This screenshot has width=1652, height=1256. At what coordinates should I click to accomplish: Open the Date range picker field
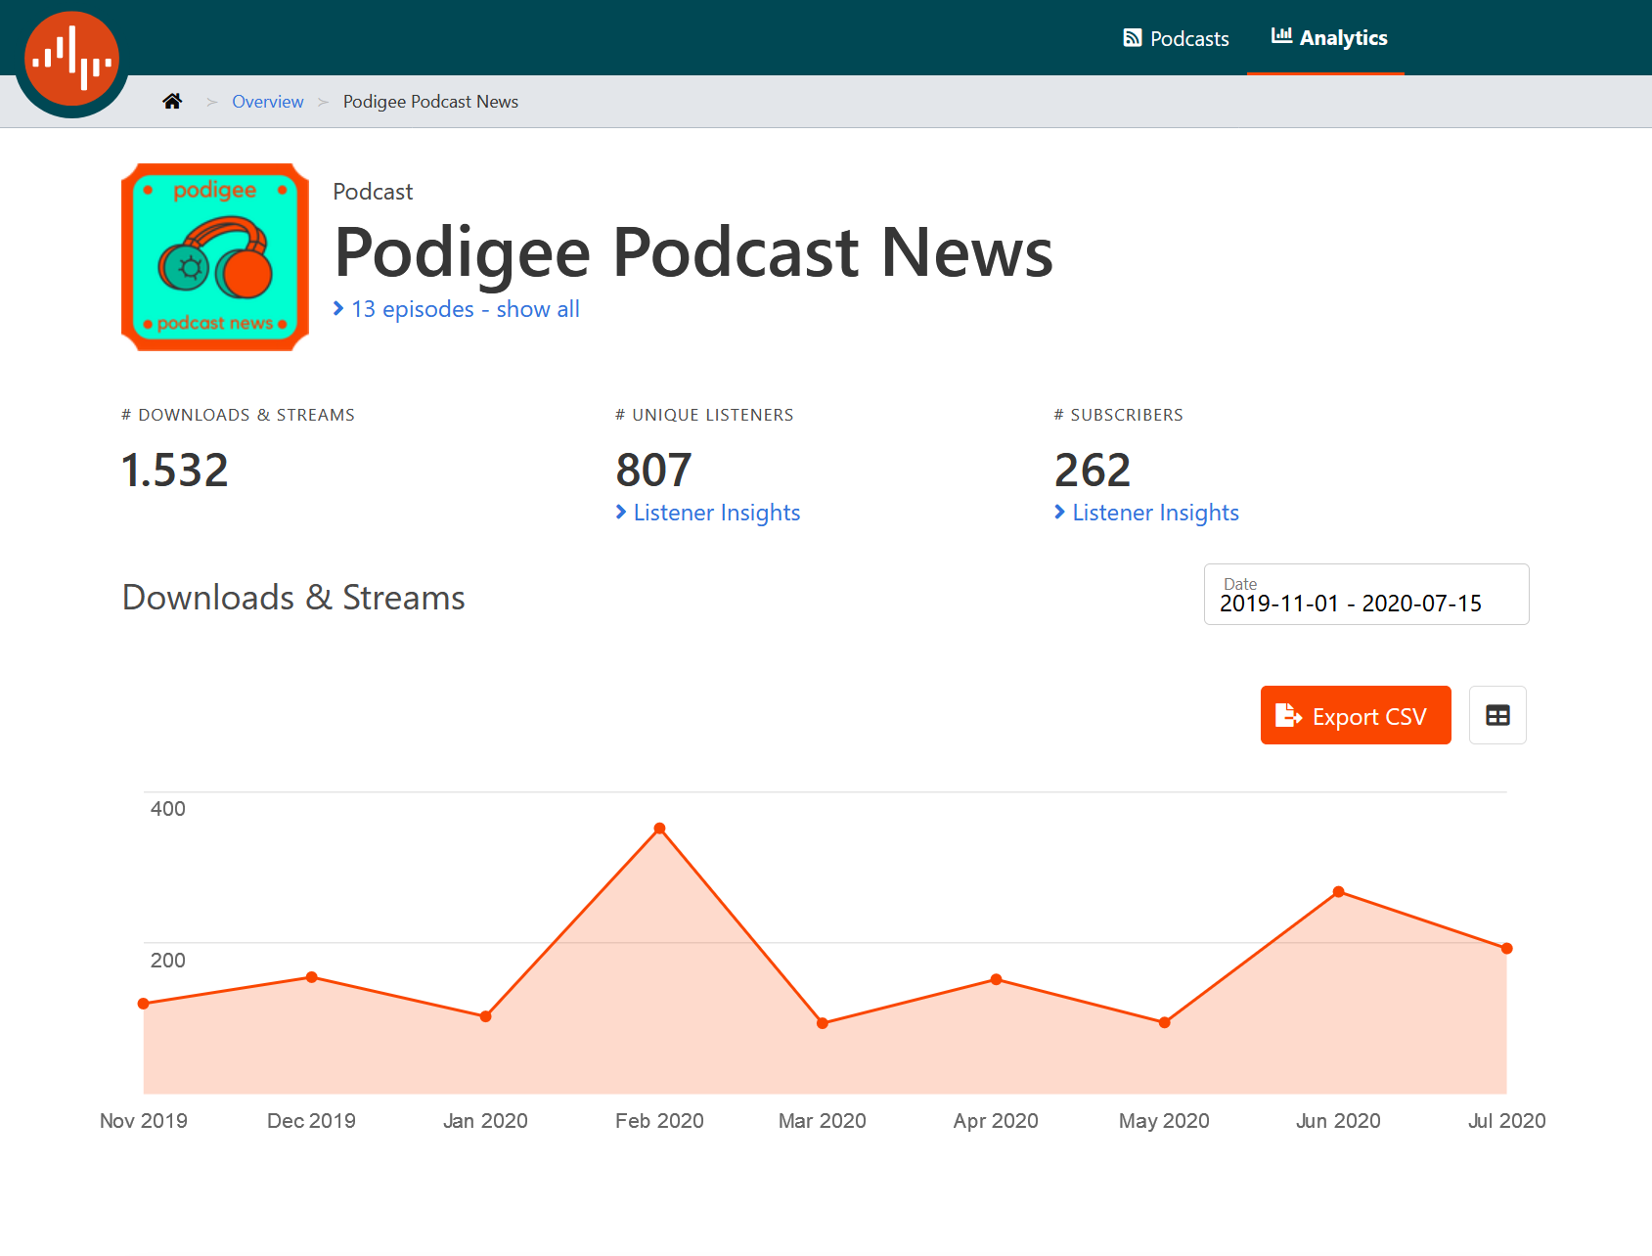coord(1366,594)
